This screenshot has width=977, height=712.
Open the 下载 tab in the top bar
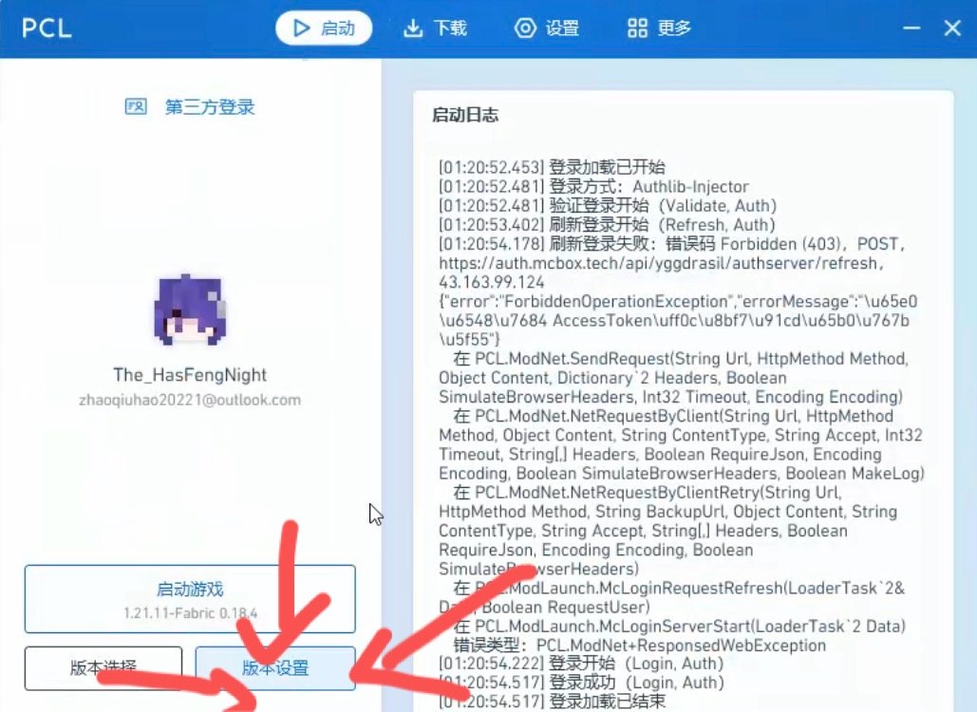pos(435,28)
